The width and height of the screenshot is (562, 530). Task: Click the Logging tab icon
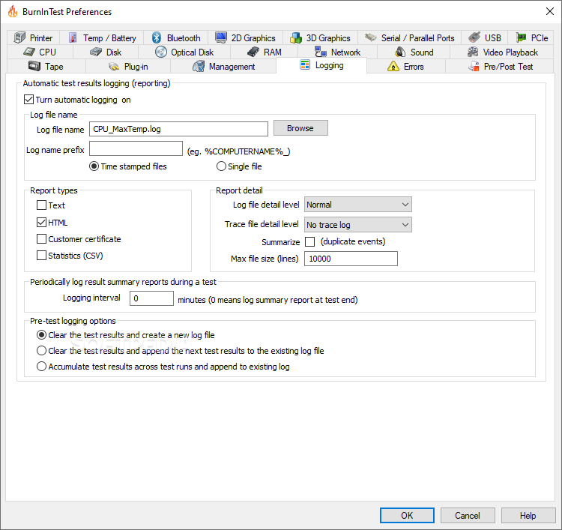click(305, 65)
